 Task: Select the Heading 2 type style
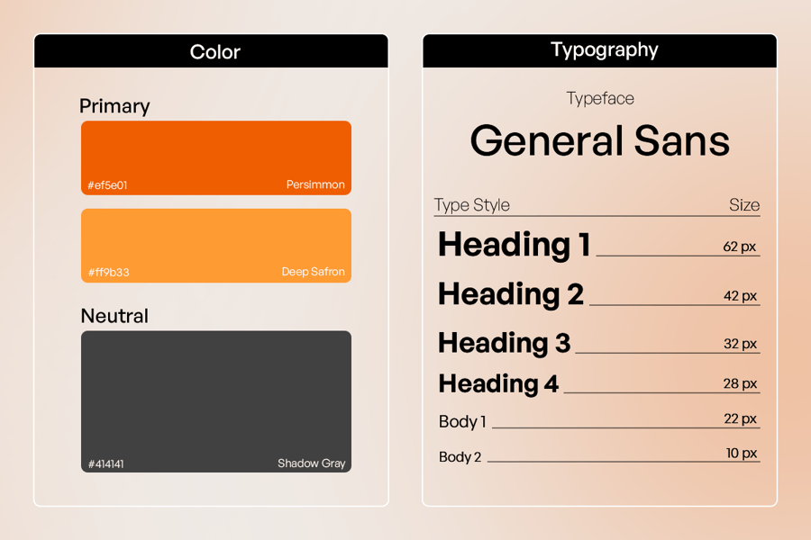pos(510,294)
